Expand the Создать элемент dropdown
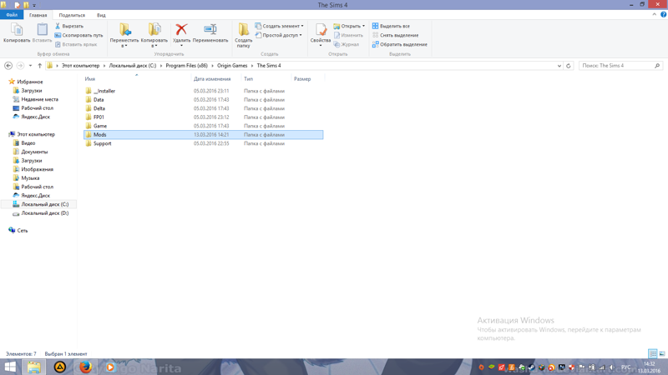 tap(302, 26)
